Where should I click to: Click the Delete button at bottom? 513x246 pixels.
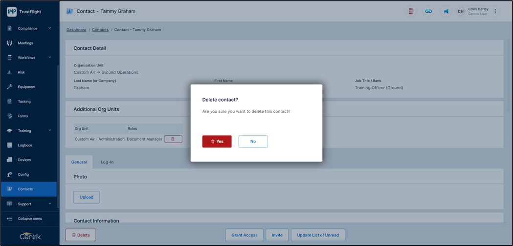click(81, 235)
